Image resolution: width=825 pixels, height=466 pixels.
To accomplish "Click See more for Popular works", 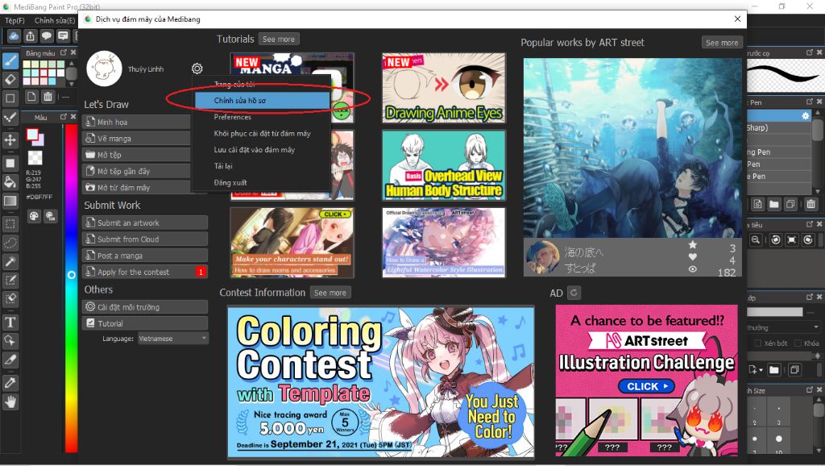I will 722,43.
